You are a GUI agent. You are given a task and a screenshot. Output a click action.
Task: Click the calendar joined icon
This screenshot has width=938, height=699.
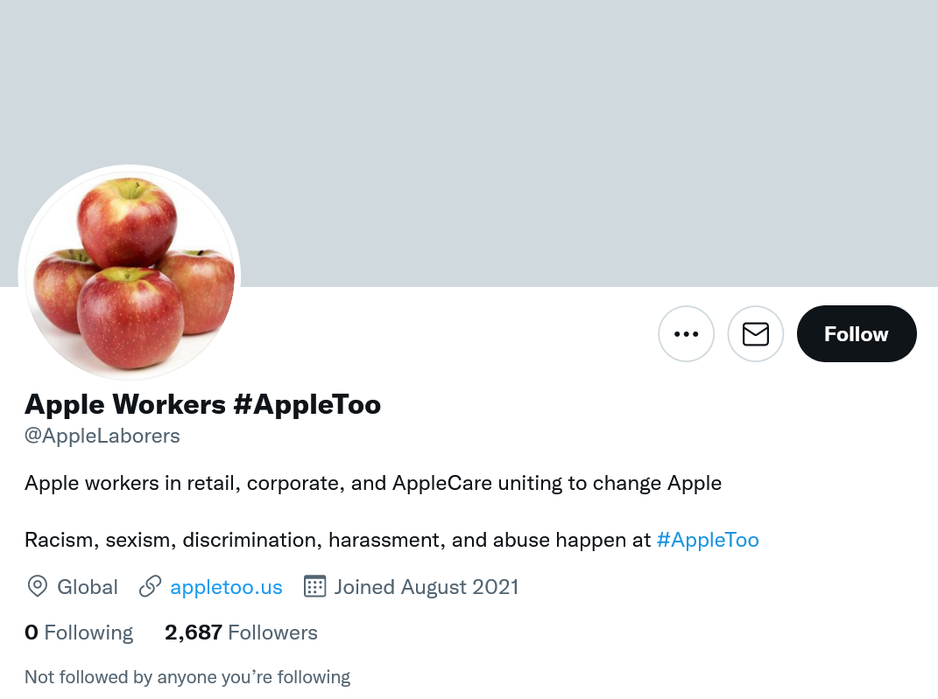[x=314, y=586]
